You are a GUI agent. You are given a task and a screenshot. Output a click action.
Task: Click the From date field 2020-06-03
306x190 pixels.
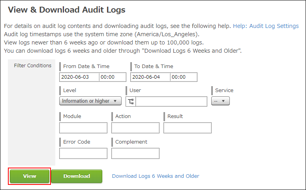(x=79, y=77)
